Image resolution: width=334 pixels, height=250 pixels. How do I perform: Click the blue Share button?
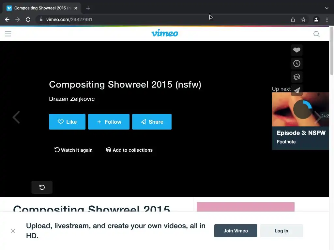[152, 122]
